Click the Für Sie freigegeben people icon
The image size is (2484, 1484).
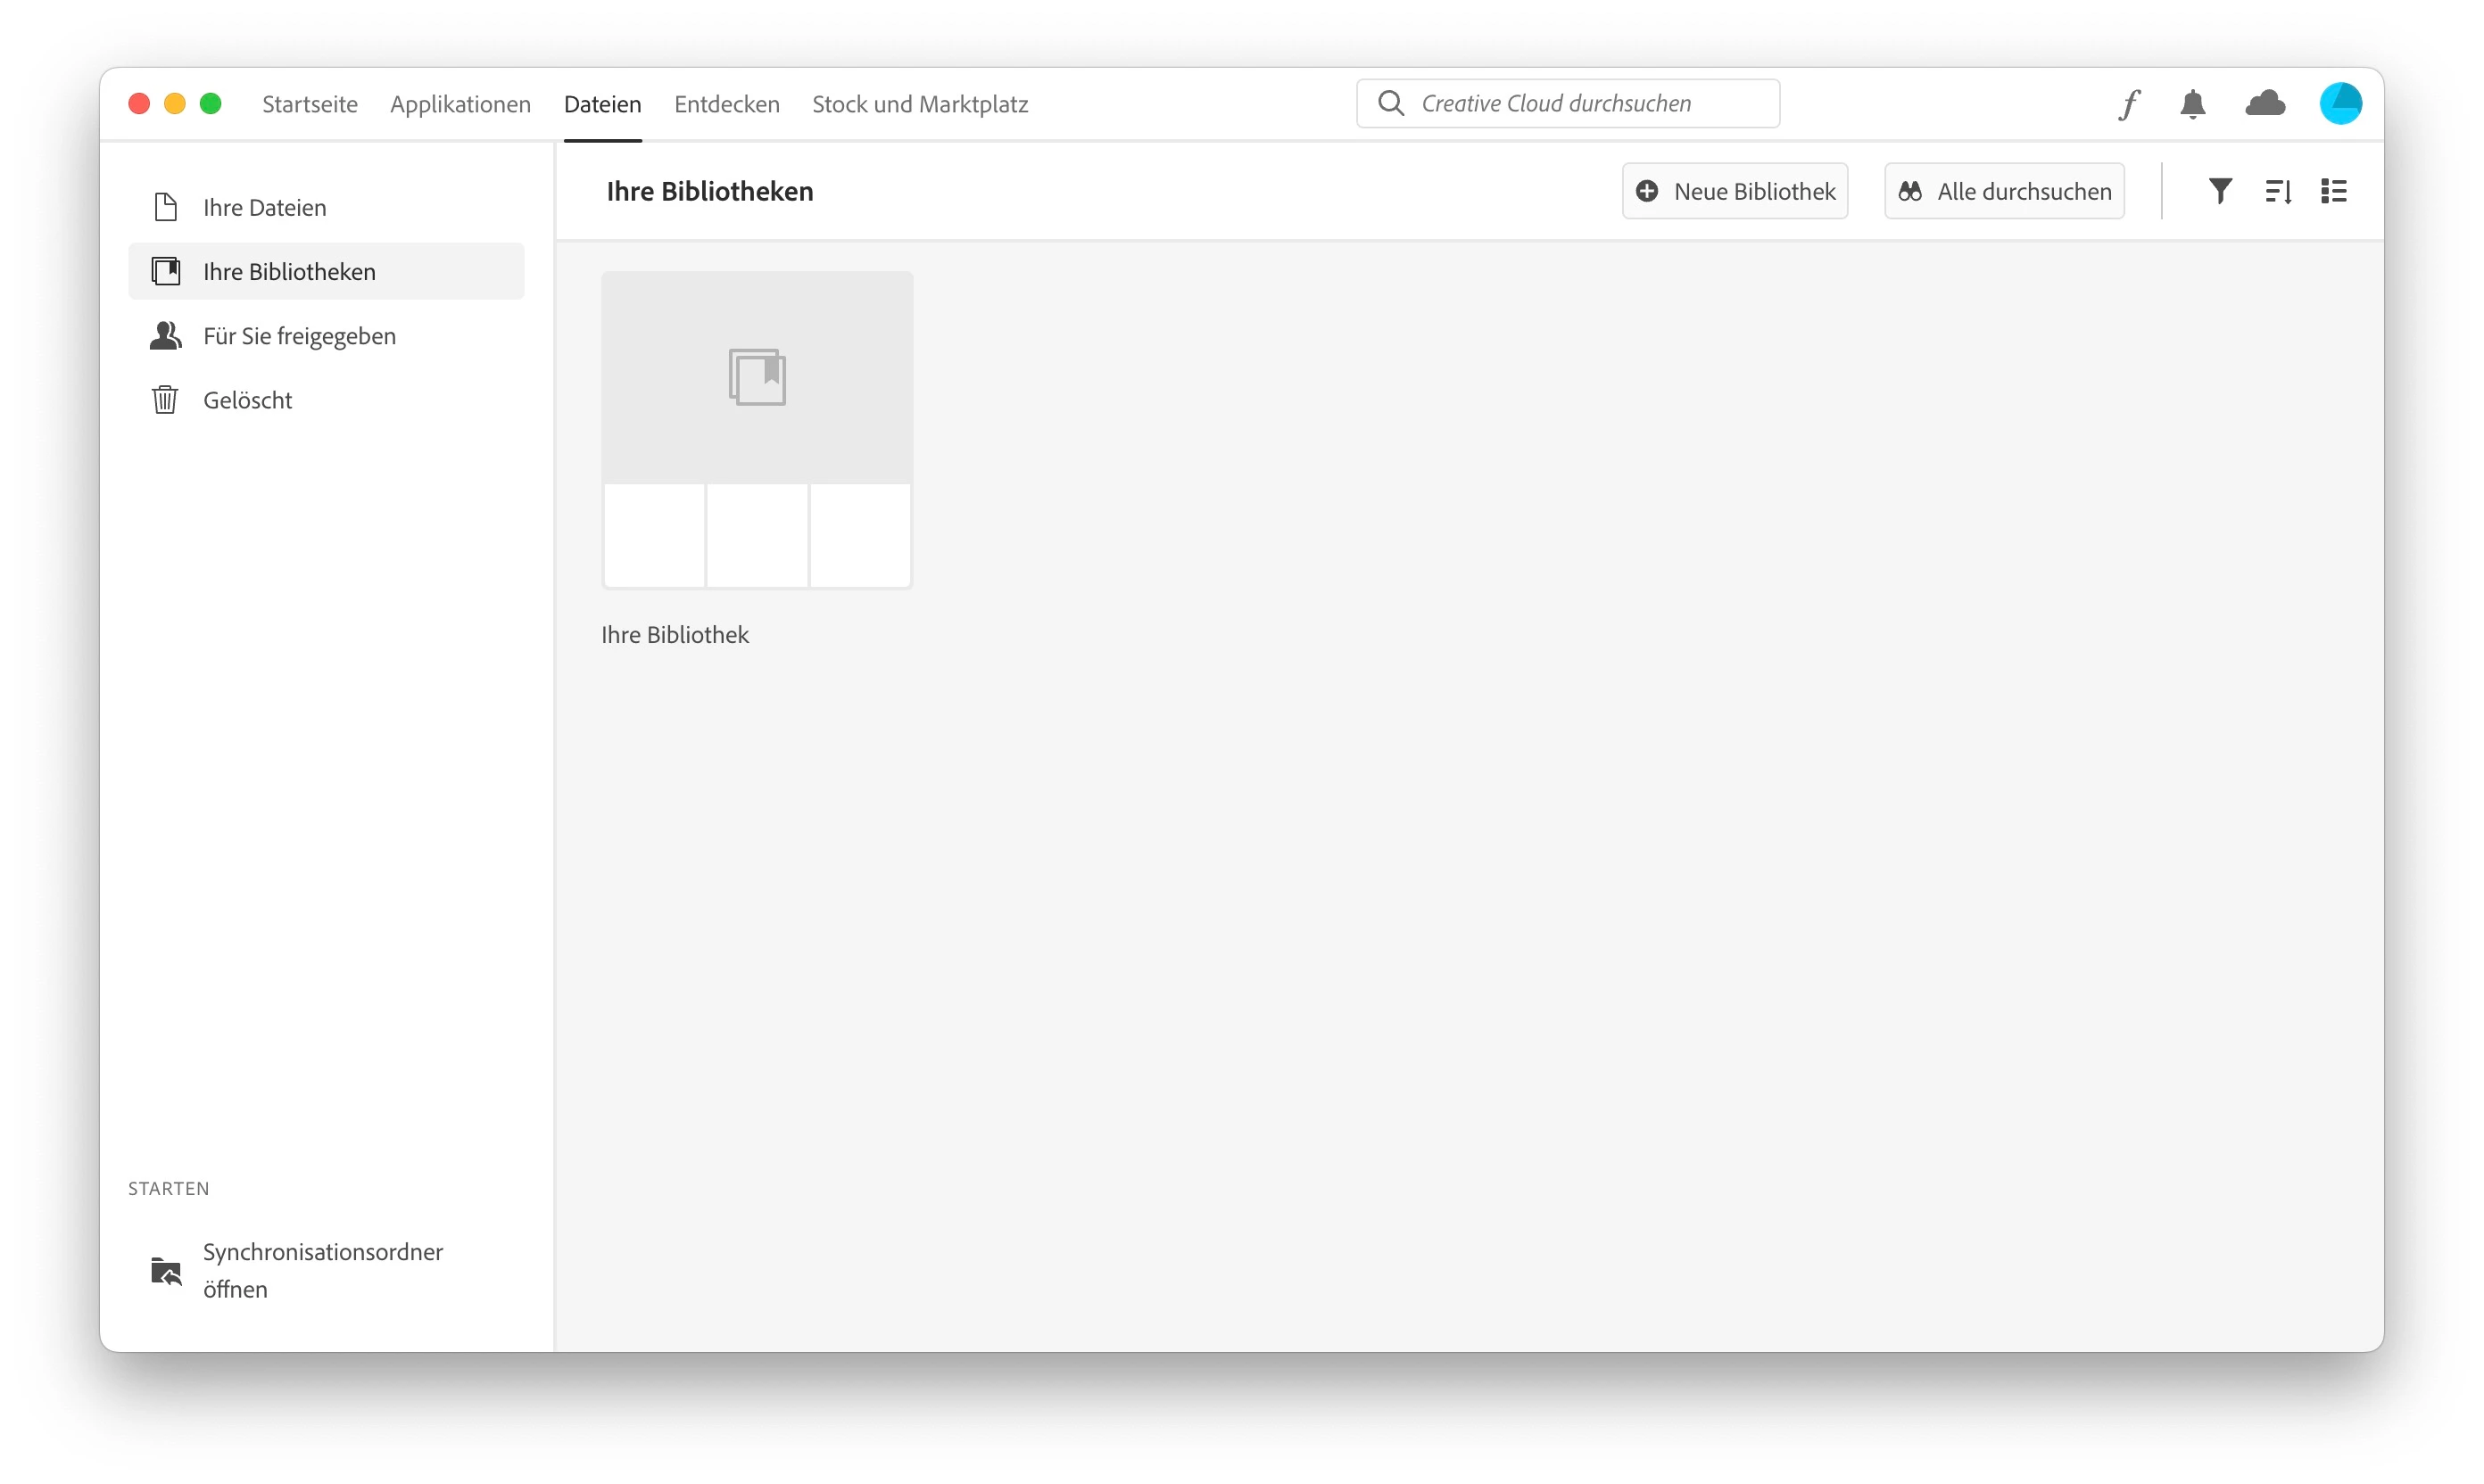pos(165,336)
